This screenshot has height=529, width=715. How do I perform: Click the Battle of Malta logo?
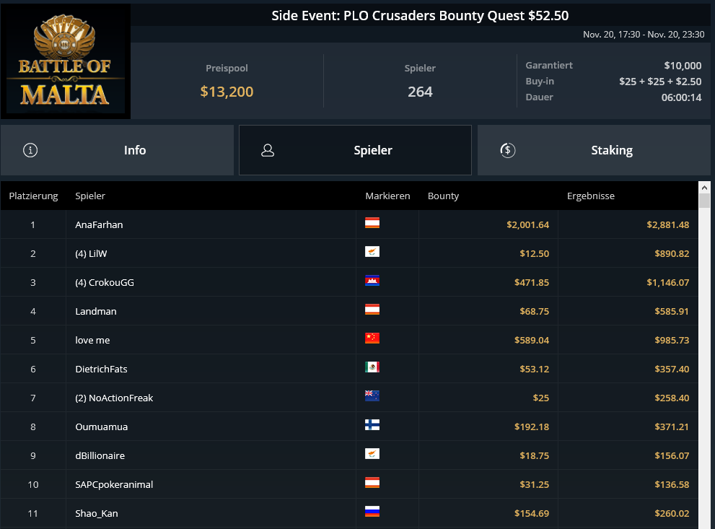[x=65, y=61]
